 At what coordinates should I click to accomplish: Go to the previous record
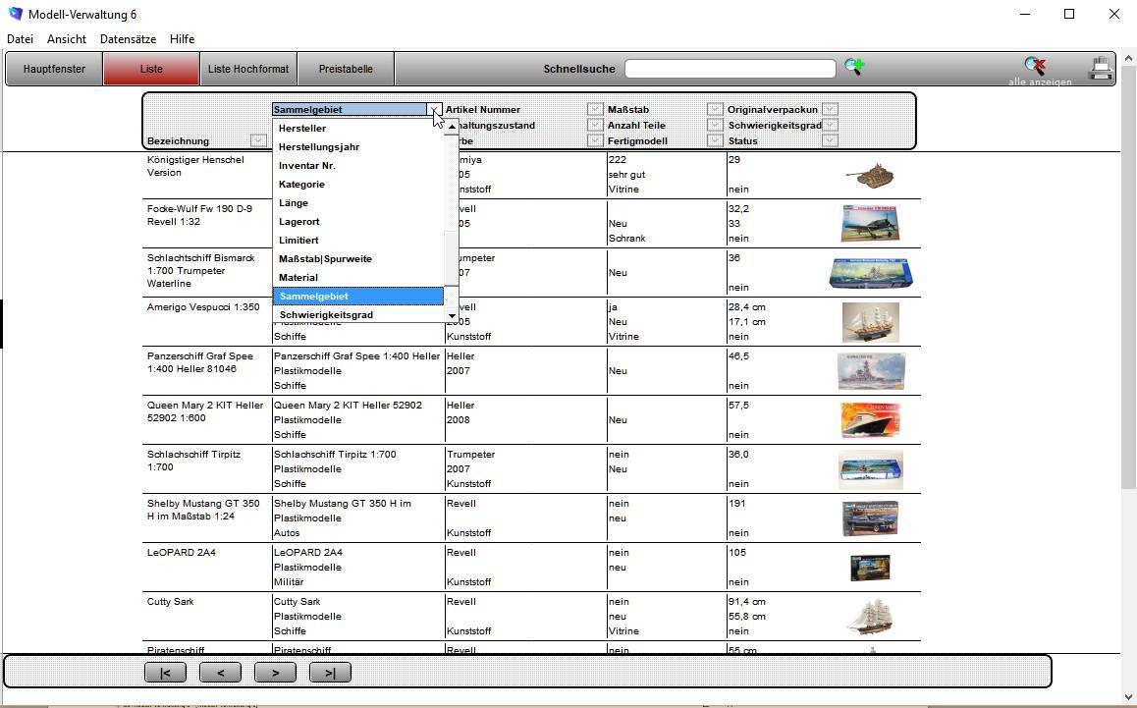coord(220,673)
